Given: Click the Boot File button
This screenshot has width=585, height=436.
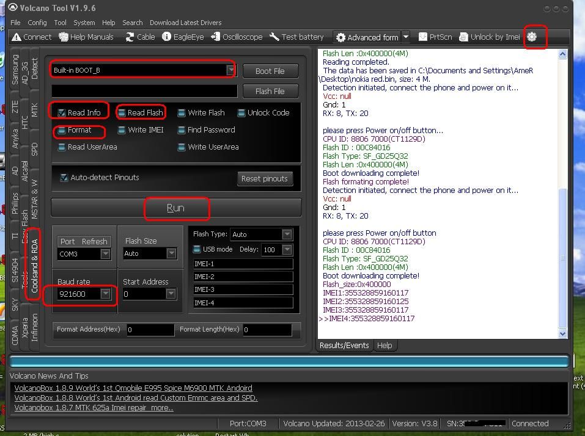Looking at the screenshot, I should (270, 71).
